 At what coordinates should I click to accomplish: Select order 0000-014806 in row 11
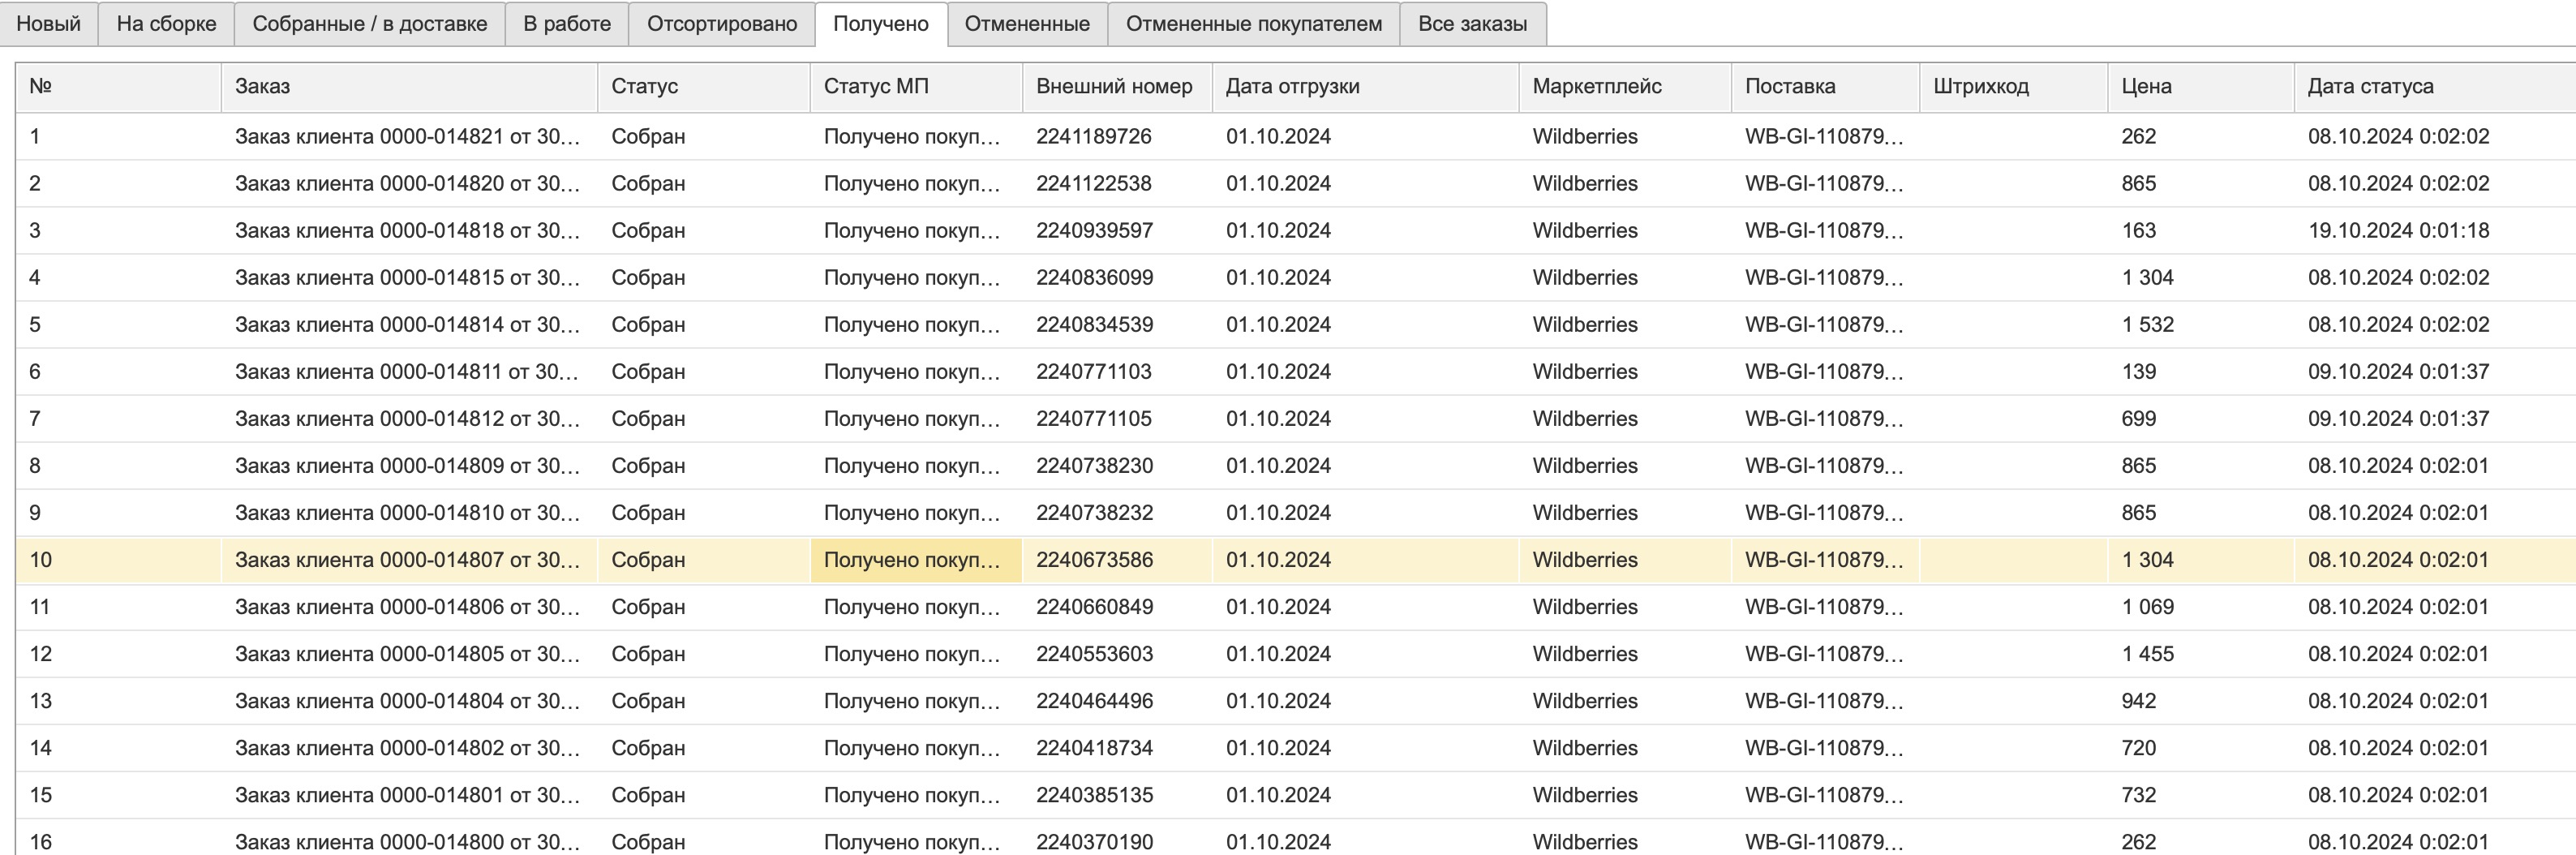pyautogui.click(x=409, y=607)
